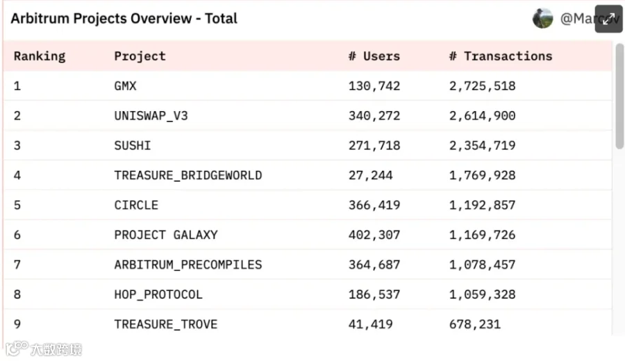
Task: Sort by the Ranking column header
Action: click(x=40, y=56)
